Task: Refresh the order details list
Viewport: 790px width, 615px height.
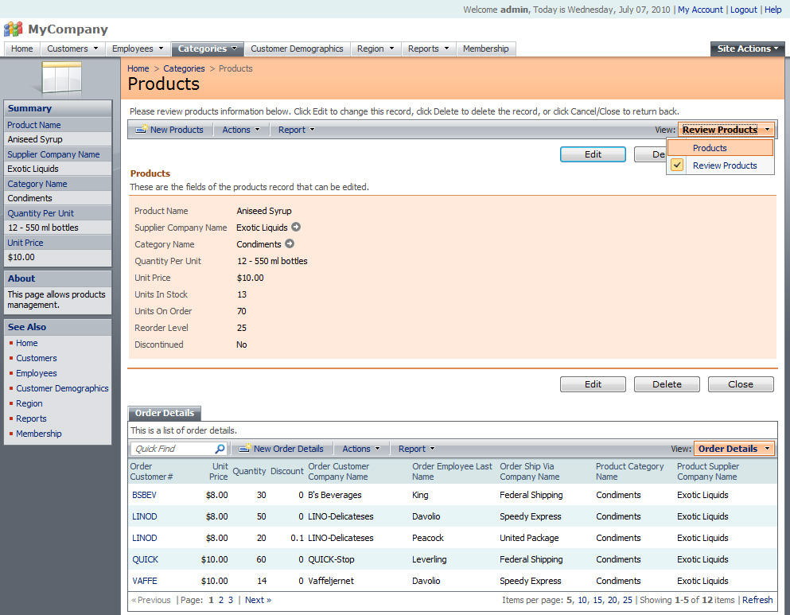Action: click(757, 600)
